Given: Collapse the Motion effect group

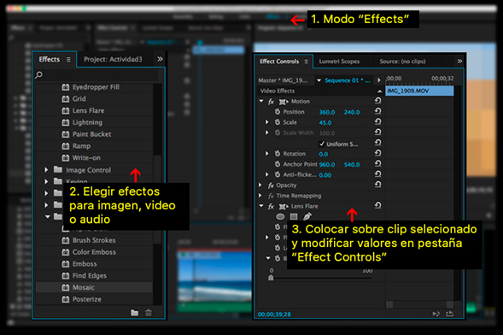Looking at the screenshot, I should [261, 101].
